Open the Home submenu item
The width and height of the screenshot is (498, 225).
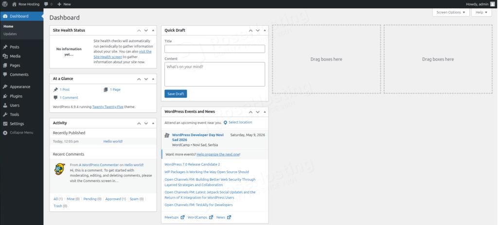(8, 26)
